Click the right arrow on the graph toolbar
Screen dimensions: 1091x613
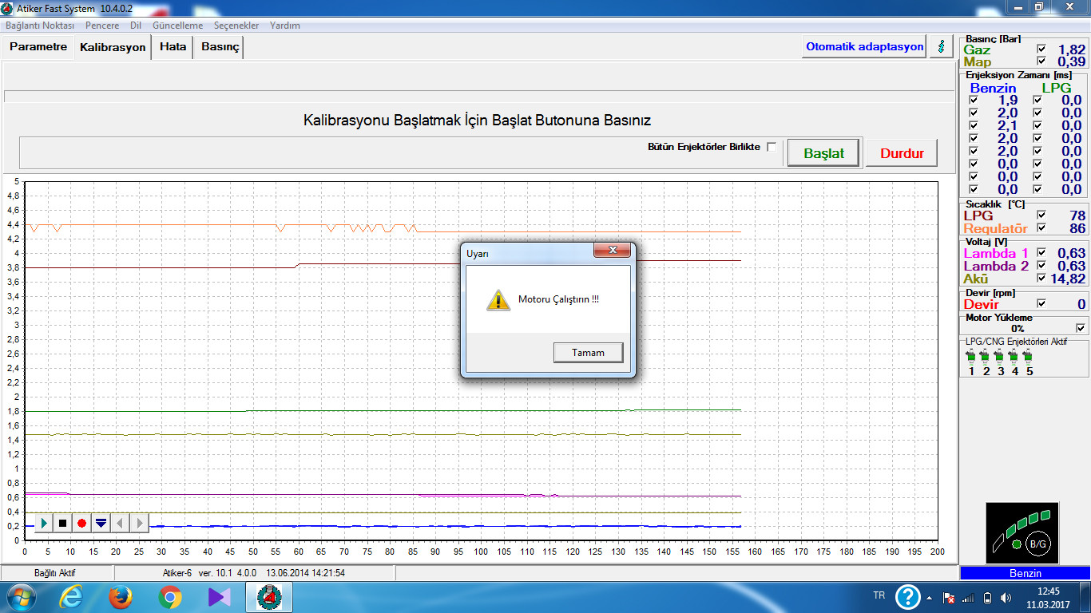pyautogui.click(x=139, y=523)
